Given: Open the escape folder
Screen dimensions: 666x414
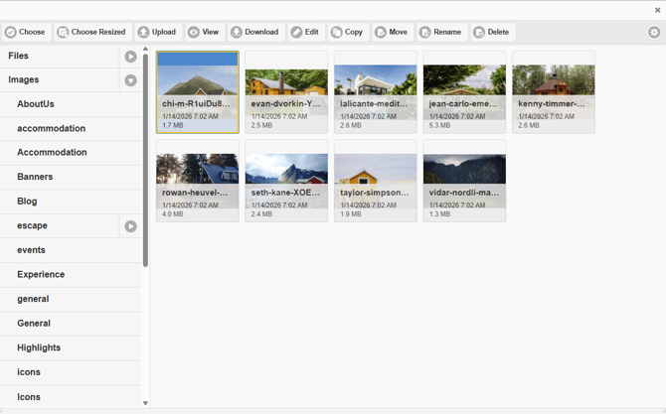Looking at the screenshot, I should (x=60, y=225).
